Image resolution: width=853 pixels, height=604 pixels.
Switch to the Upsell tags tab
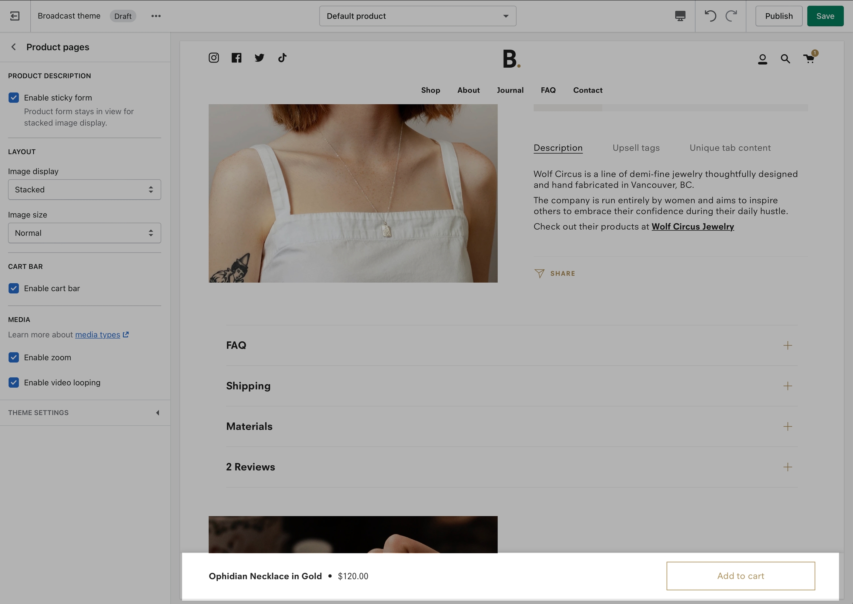[636, 148]
